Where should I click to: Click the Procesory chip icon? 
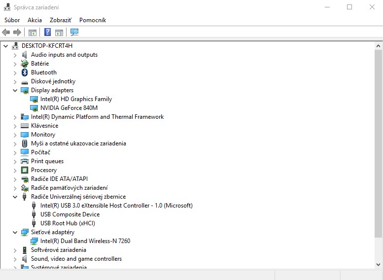tap(25, 170)
